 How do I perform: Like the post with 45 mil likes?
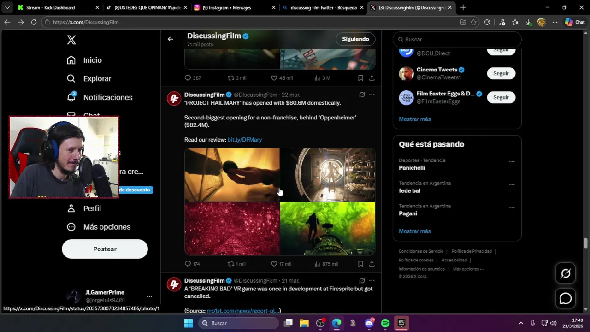pos(274,78)
